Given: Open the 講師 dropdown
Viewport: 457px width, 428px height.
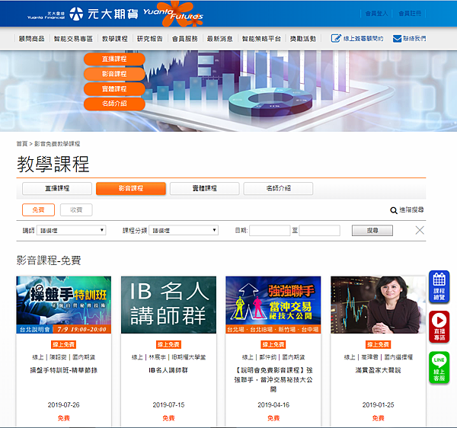Looking at the screenshot, I should pos(71,230).
